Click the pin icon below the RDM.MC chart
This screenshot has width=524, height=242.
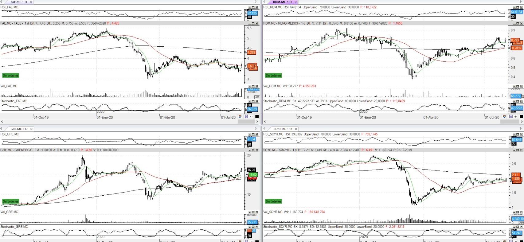pos(516,117)
